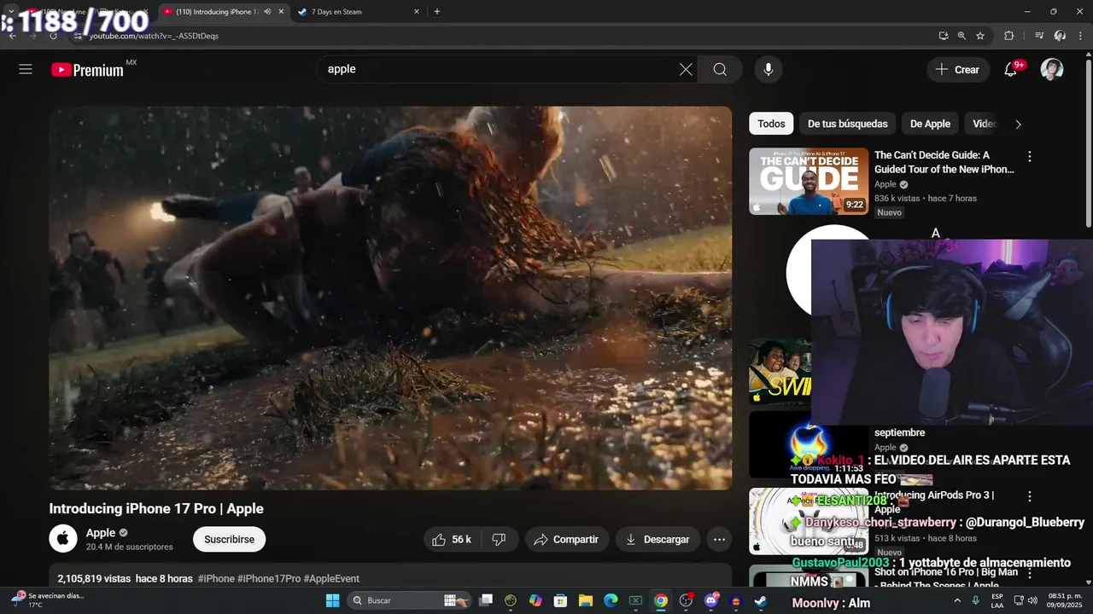Open the account avatar menu
The height and width of the screenshot is (614, 1093).
click(1052, 70)
